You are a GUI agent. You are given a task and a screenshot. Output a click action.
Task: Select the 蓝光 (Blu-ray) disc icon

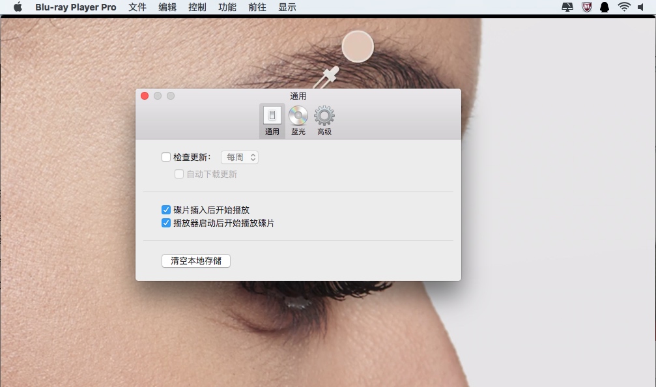(298, 119)
